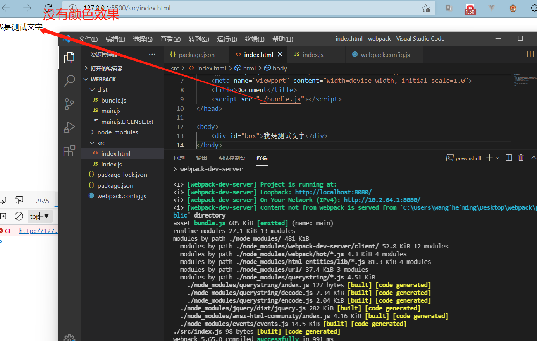Open the 文件(F) menu
The height and width of the screenshot is (341, 537).
click(x=88, y=39)
